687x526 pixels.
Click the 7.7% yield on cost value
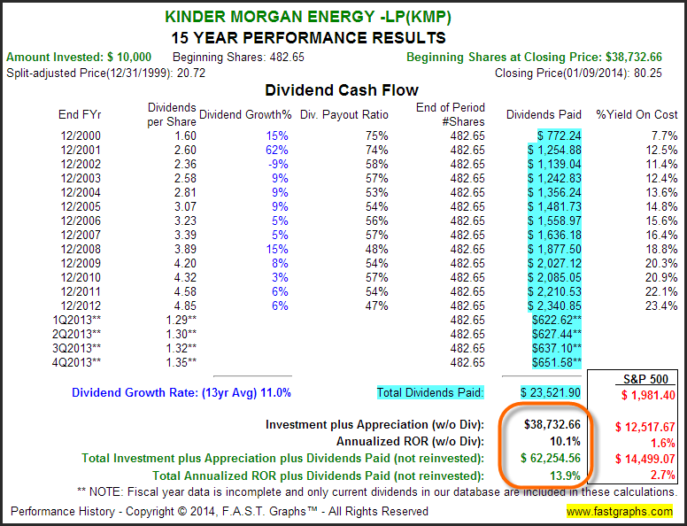click(x=665, y=135)
